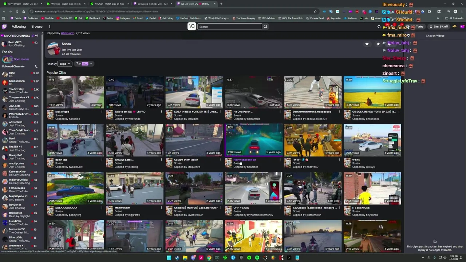Open Chrome three-dot menu
This screenshot has width=466, height=262.
462,11
